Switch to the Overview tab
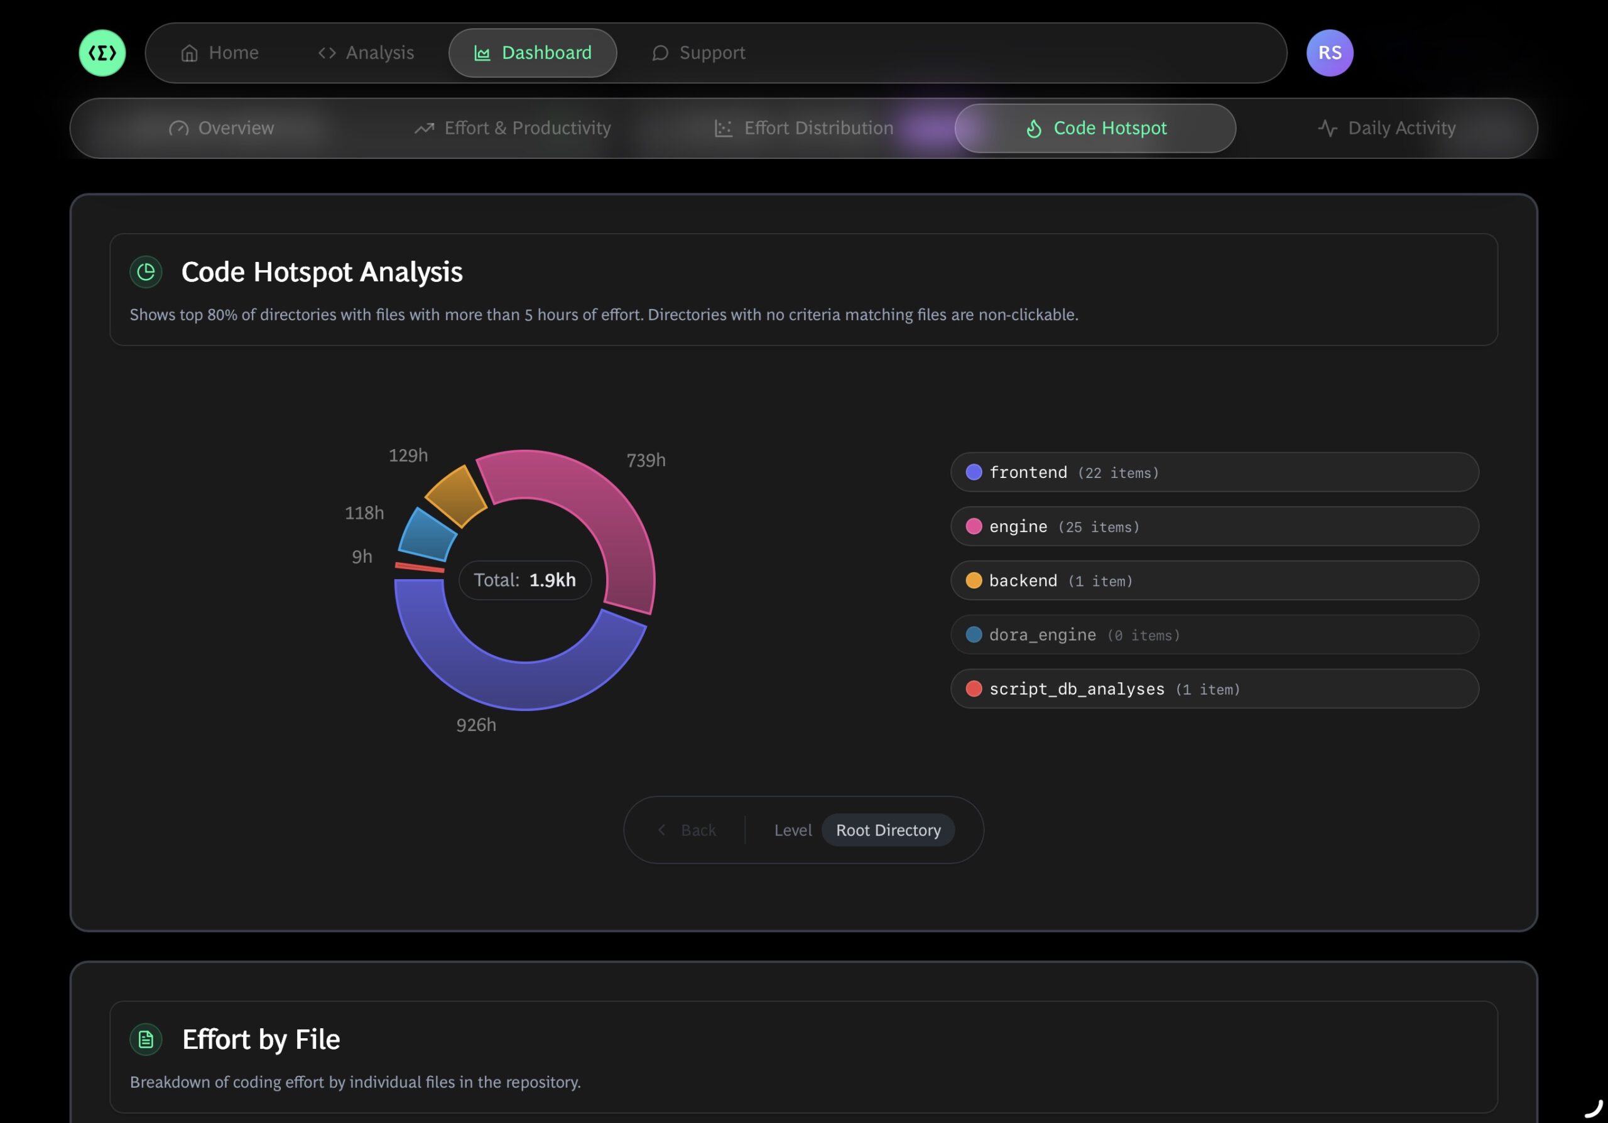1608x1123 pixels. (221, 128)
